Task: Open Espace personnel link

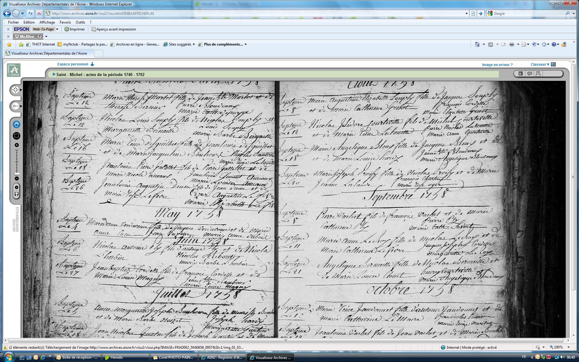Action: coord(73,64)
